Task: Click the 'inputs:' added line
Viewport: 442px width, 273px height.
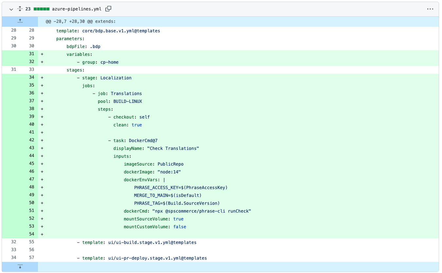Action: click(122, 156)
